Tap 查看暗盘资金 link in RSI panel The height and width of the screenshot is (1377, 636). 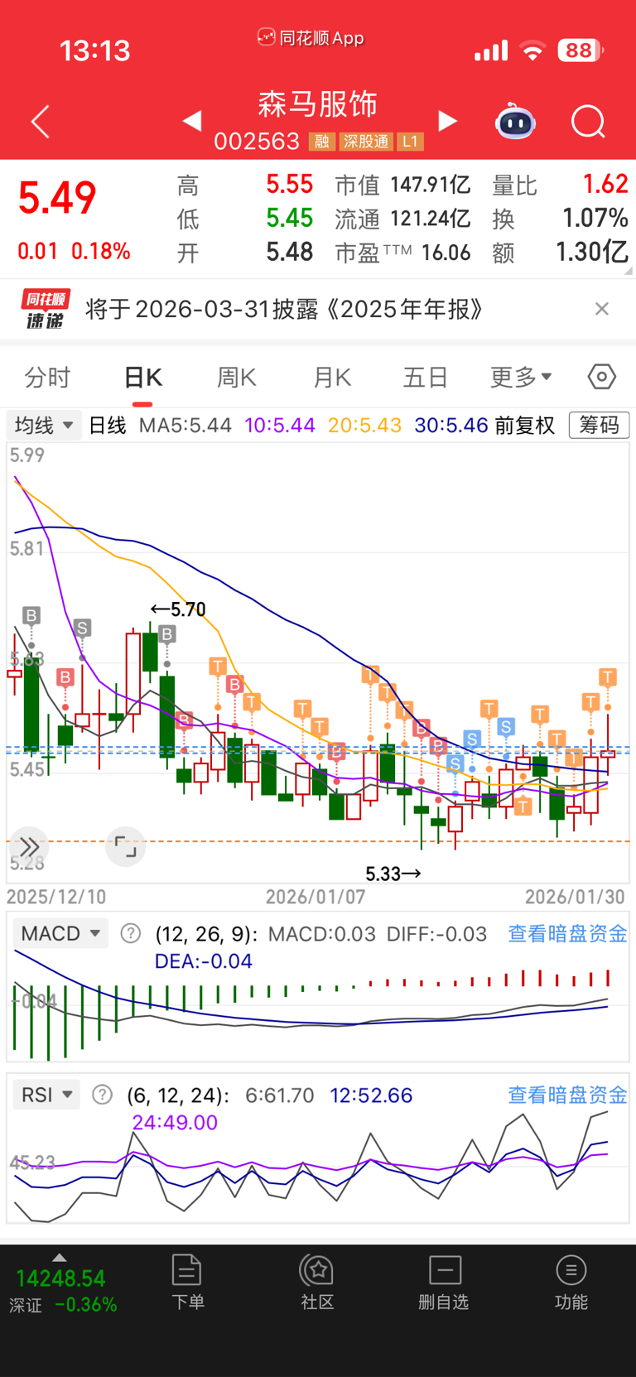567,1095
